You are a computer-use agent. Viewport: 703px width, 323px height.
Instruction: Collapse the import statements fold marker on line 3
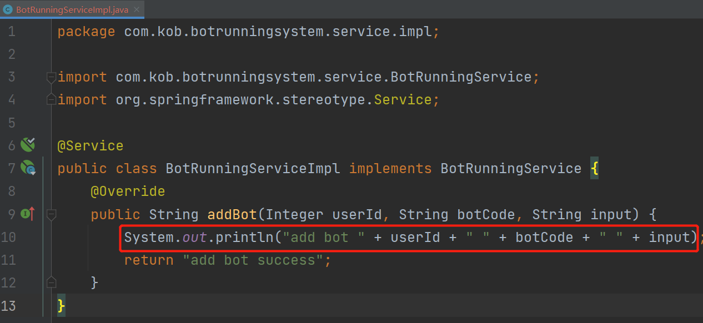click(51, 77)
